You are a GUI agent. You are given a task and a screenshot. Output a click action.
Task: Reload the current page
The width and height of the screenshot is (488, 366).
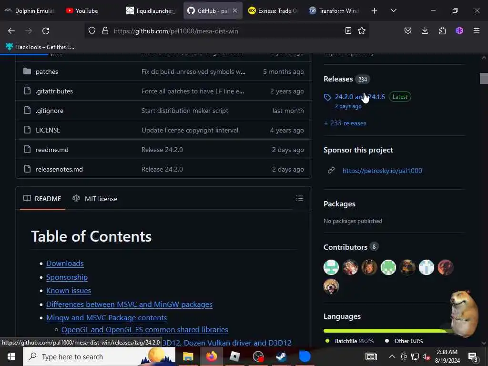pyautogui.click(x=46, y=31)
